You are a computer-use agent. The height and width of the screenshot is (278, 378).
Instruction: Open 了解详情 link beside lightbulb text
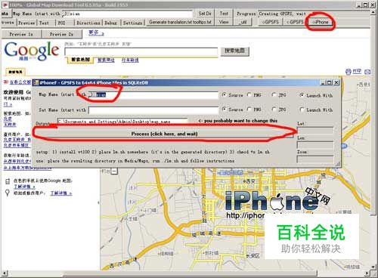coord(61,193)
